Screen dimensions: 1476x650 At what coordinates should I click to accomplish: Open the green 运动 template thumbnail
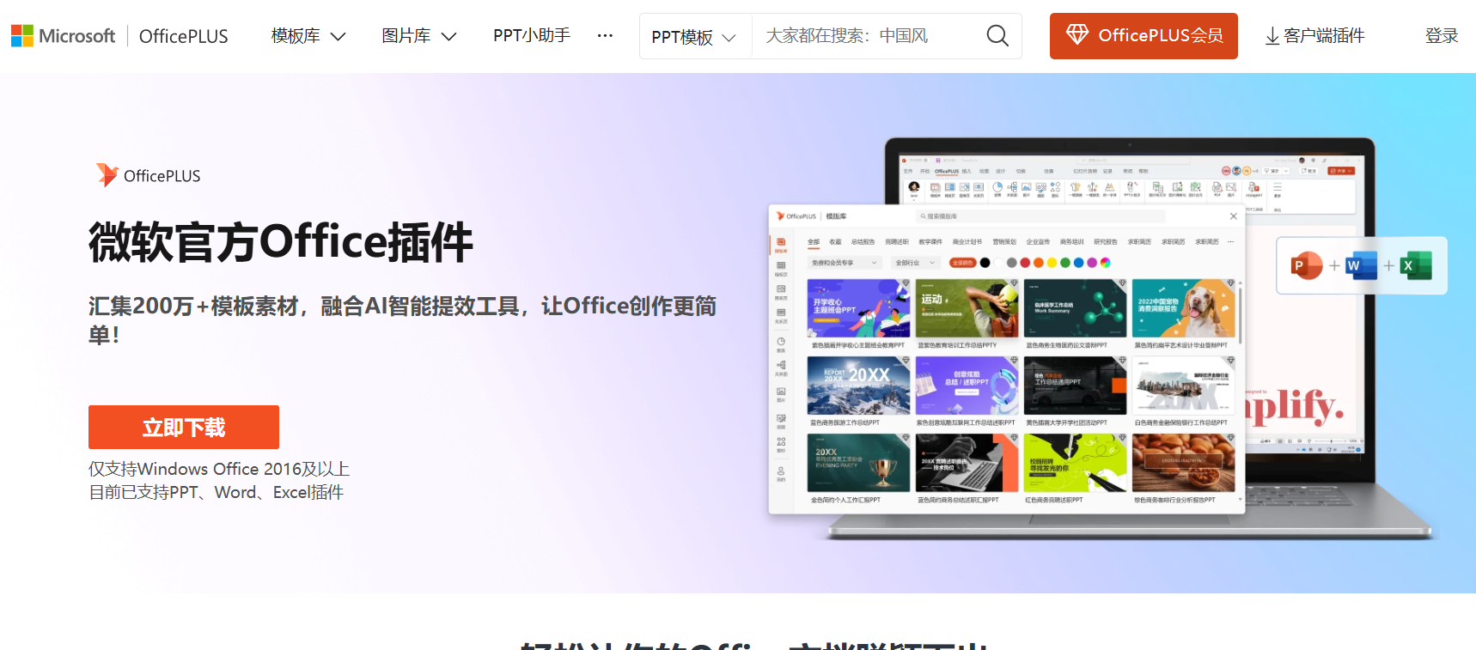[967, 308]
